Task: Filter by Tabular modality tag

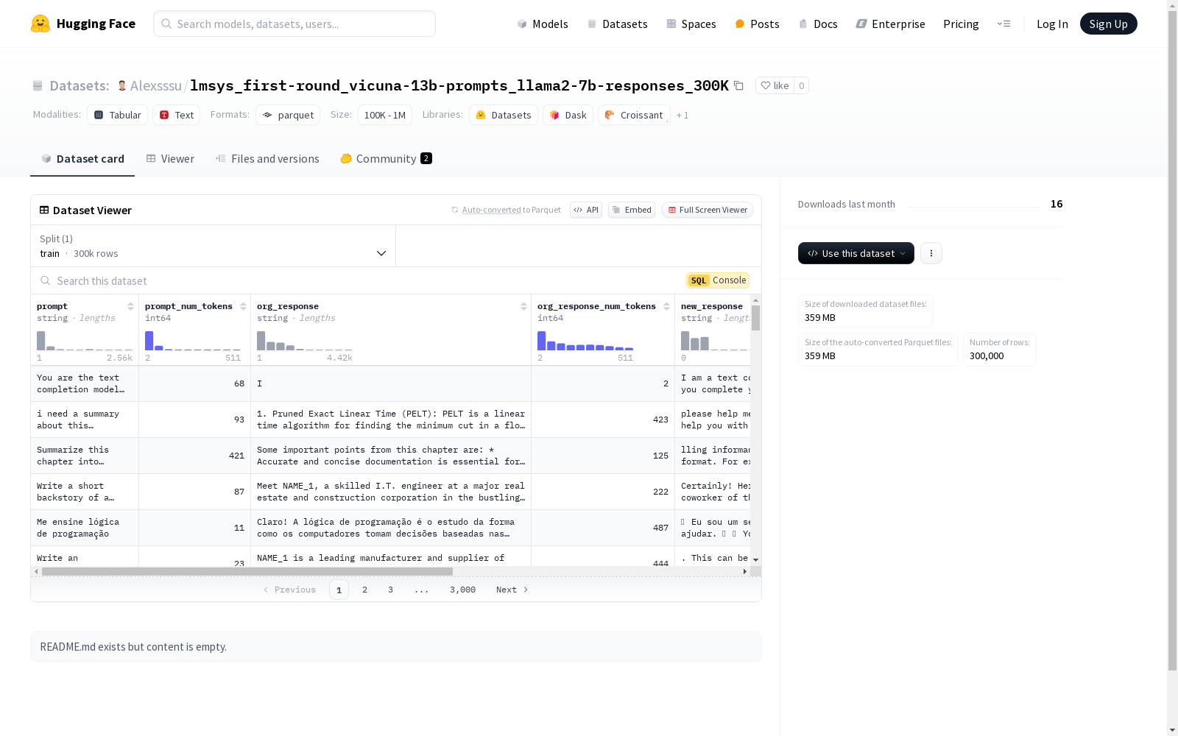Action: (x=117, y=115)
